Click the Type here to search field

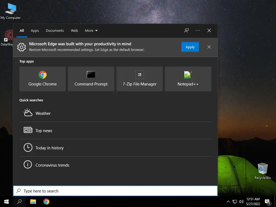(x=115, y=191)
